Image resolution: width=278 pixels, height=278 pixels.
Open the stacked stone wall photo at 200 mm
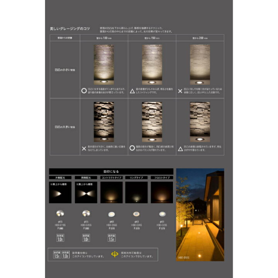pos(200,122)
